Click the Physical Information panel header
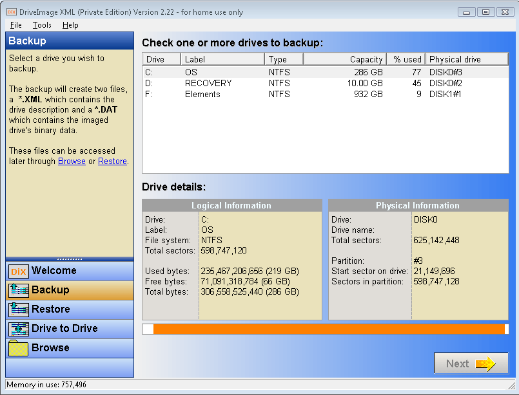519x395 pixels. tap(418, 205)
